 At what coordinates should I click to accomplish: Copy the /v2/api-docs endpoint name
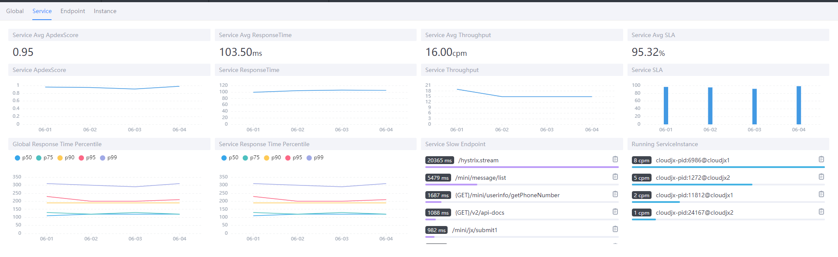click(x=615, y=212)
